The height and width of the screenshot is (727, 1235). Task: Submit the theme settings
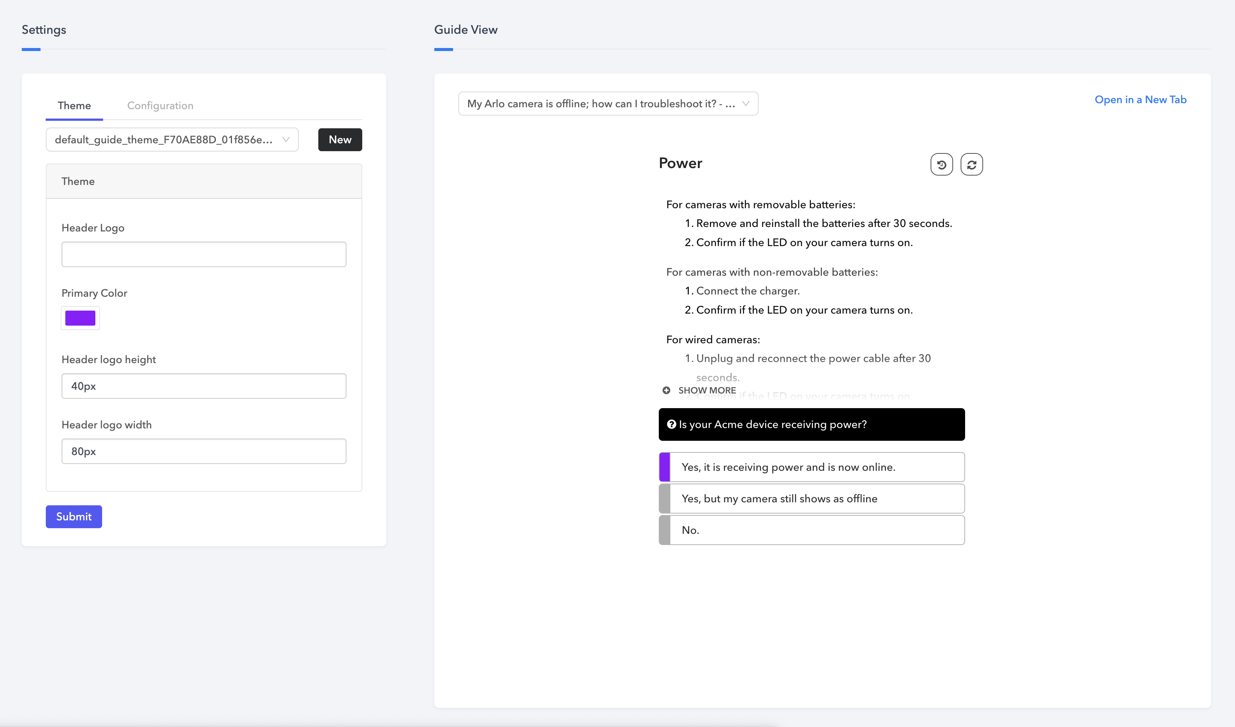[74, 516]
